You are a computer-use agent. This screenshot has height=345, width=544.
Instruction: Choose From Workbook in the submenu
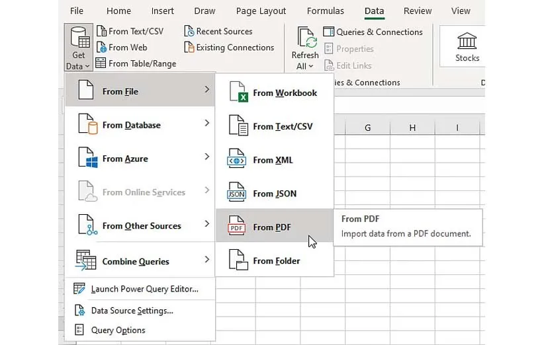(x=285, y=93)
